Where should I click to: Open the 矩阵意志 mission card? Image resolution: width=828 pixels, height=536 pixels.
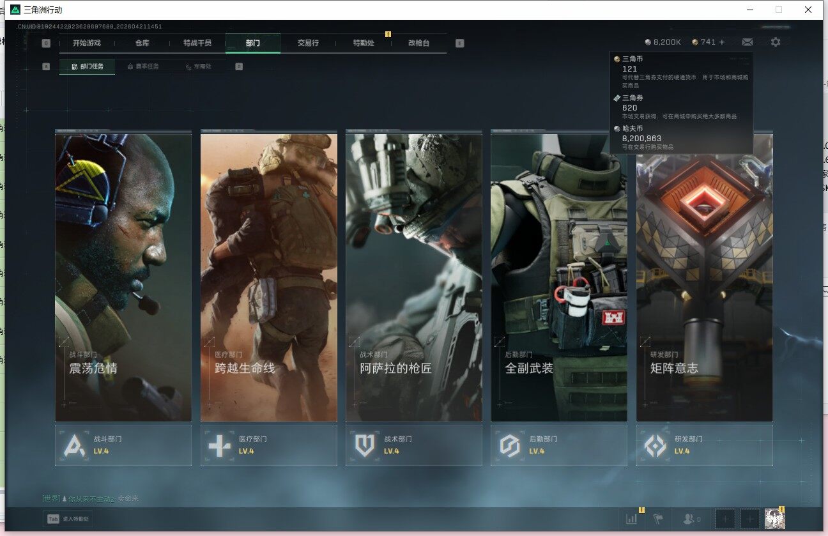705,277
